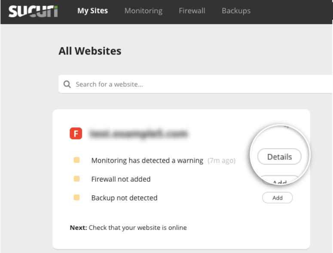Open the Backups tab

pyautogui.click(x=236, y=11)
